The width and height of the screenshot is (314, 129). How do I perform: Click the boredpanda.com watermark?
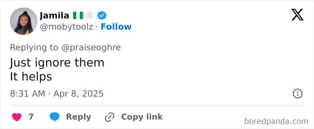click(276, 121)
